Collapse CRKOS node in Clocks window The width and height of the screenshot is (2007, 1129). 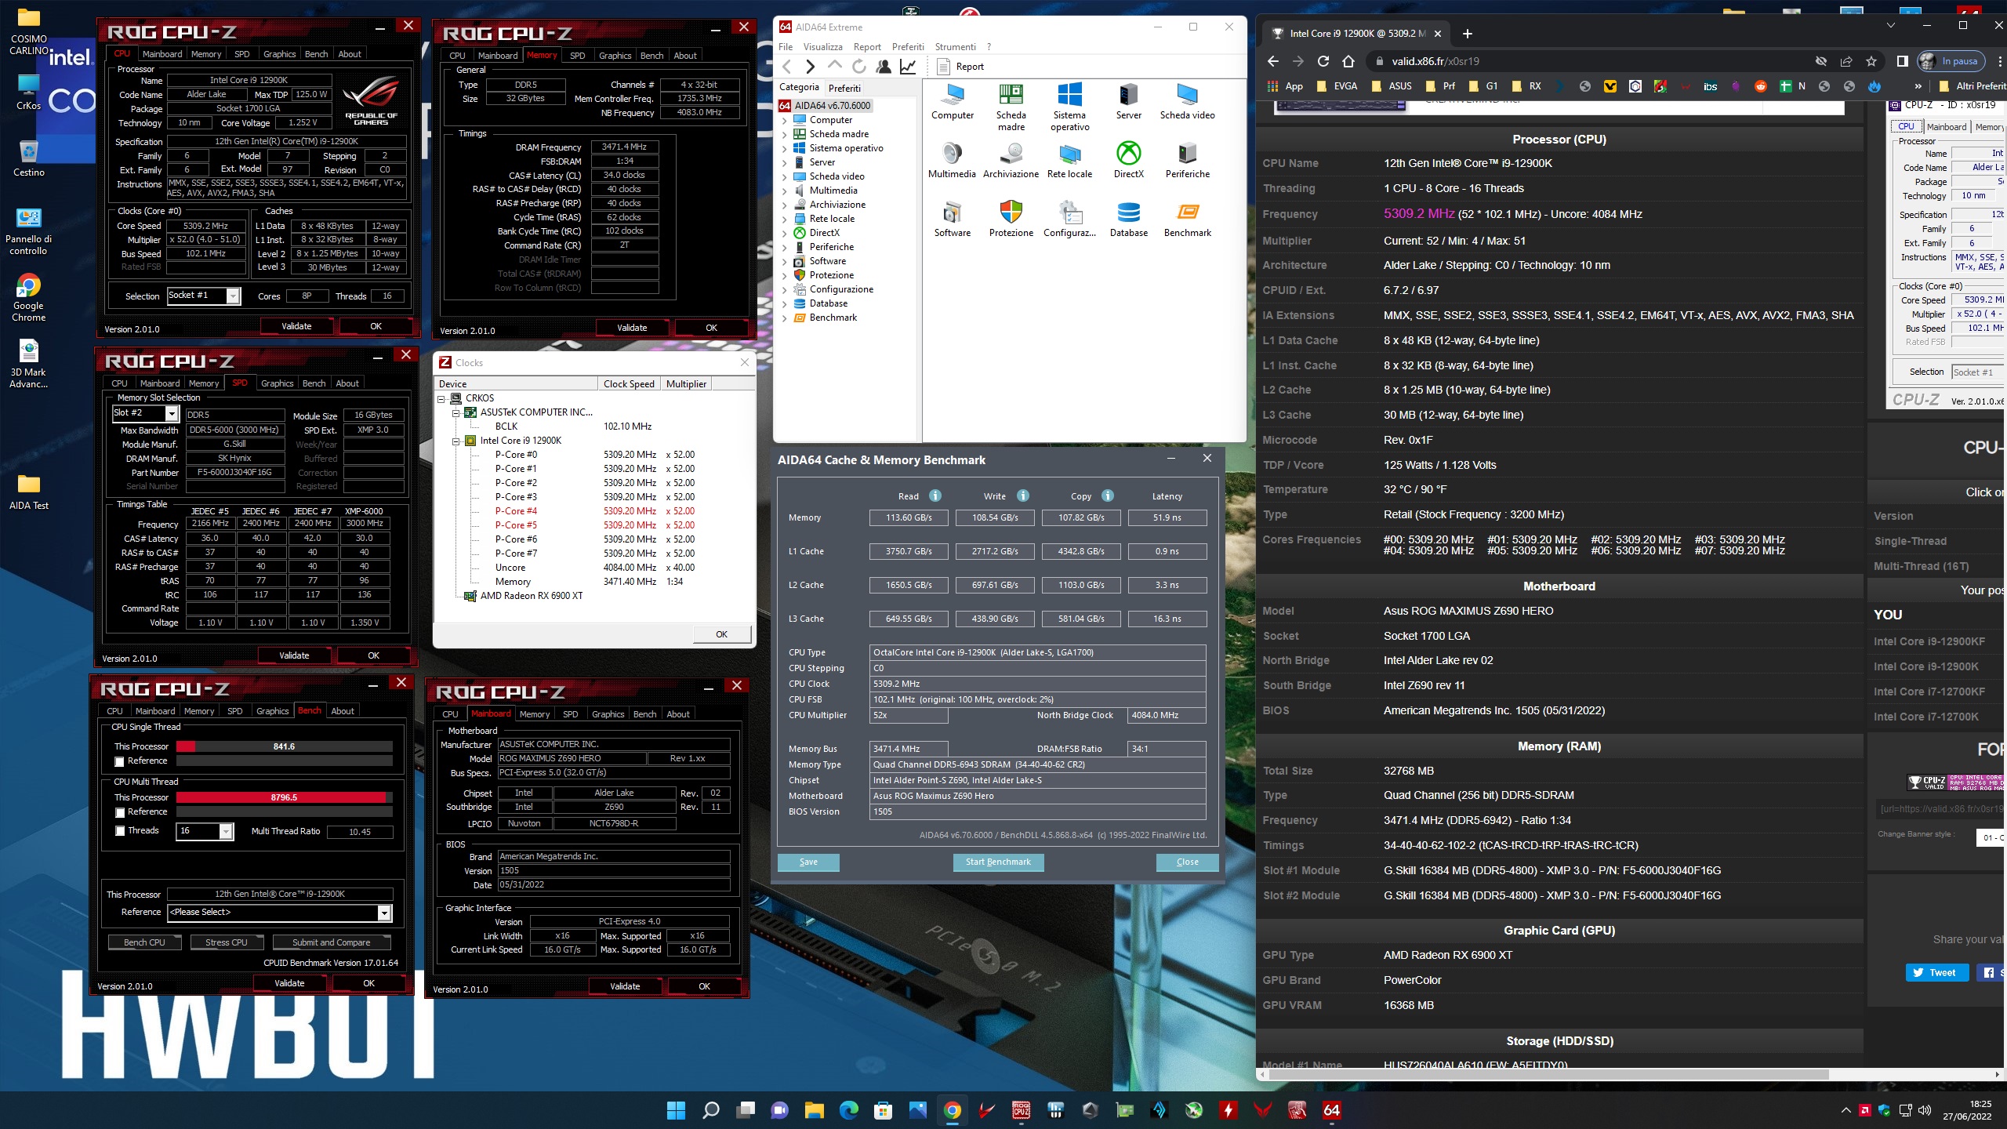point(441,398)
